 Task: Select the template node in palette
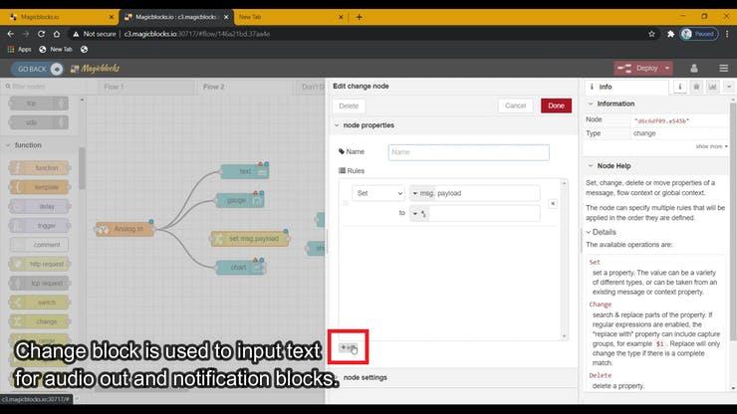(40, 187)
